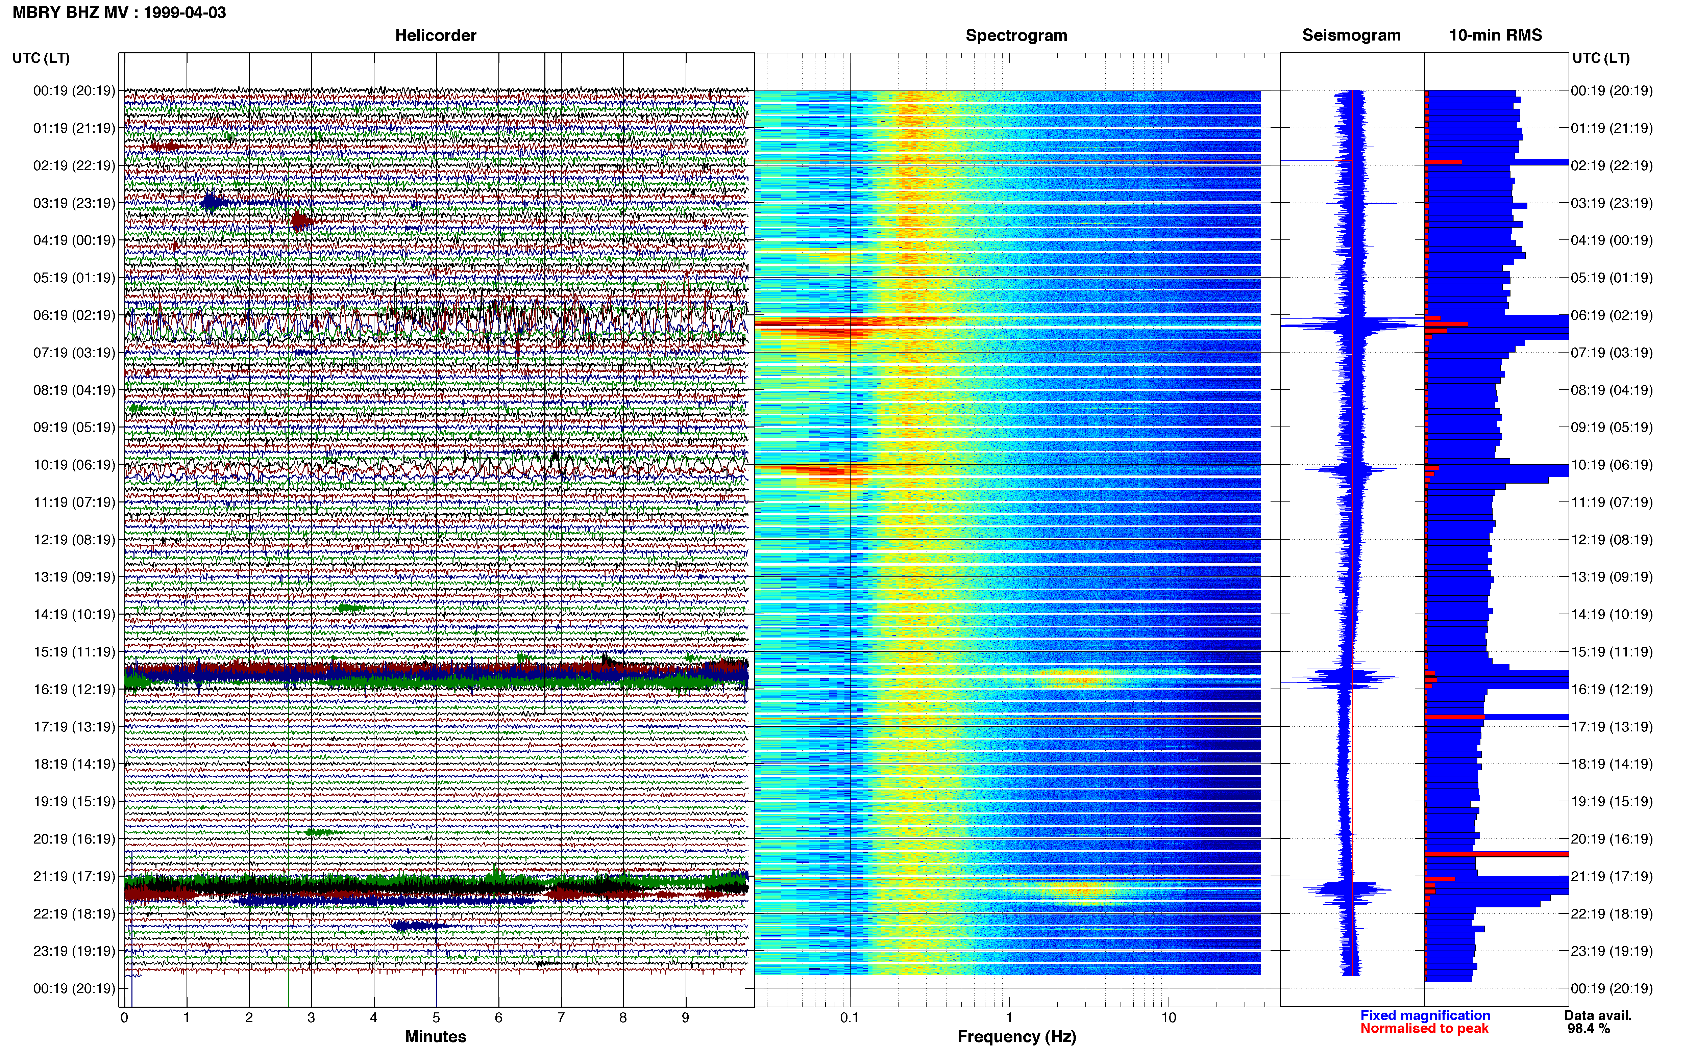Click minute tick label 2 on helicorder axis

[x=249, y=1018]
